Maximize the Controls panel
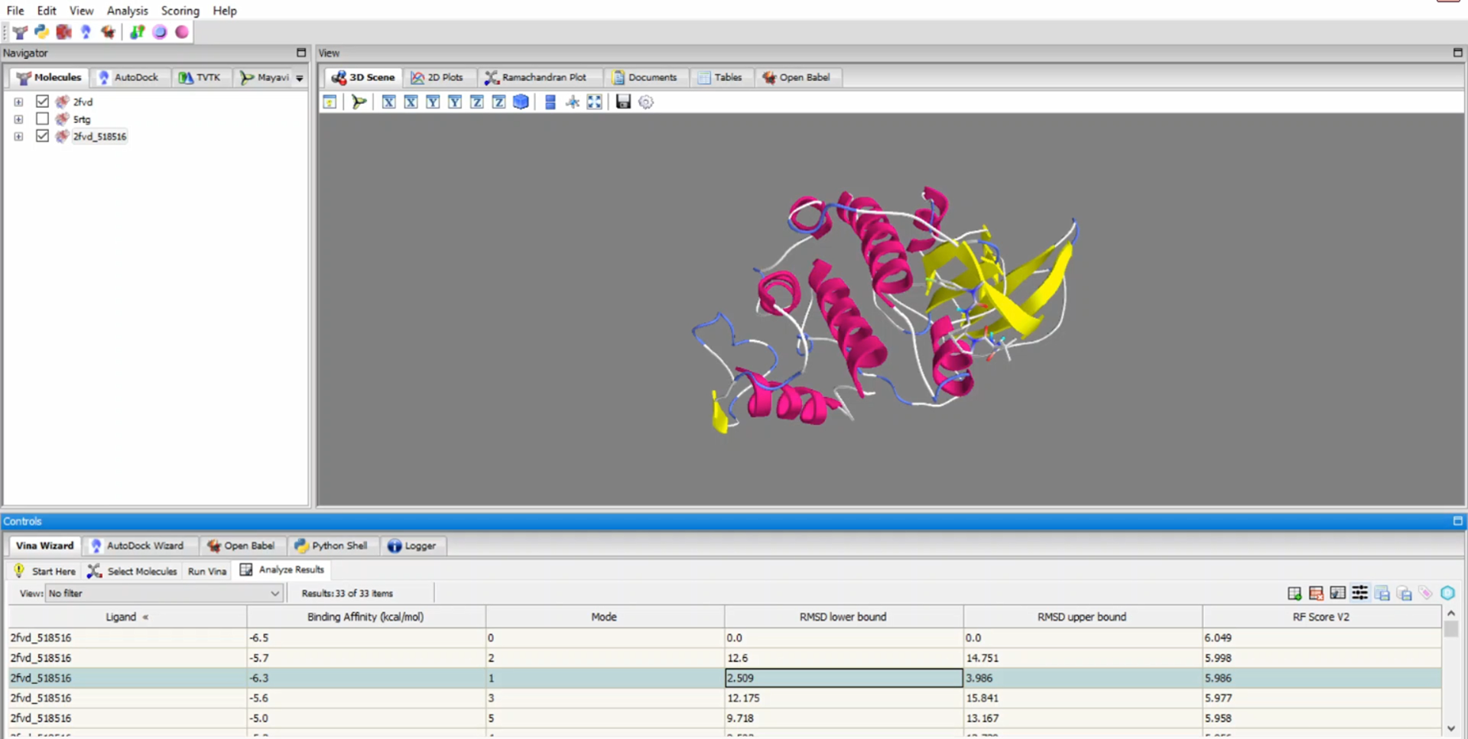Viewport: 1468px width, 739px height. pyautogui.click(x=1457, y=521)
